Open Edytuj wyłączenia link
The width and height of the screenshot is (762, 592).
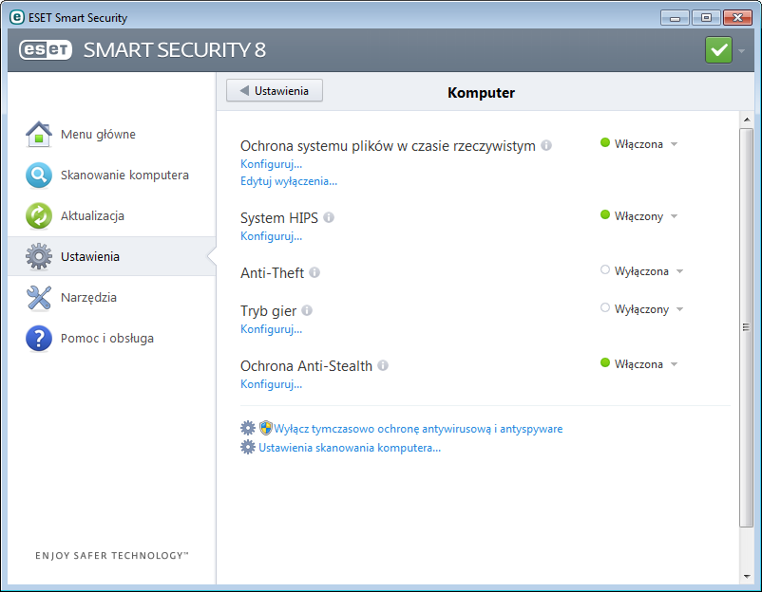(x=289, y=181)
